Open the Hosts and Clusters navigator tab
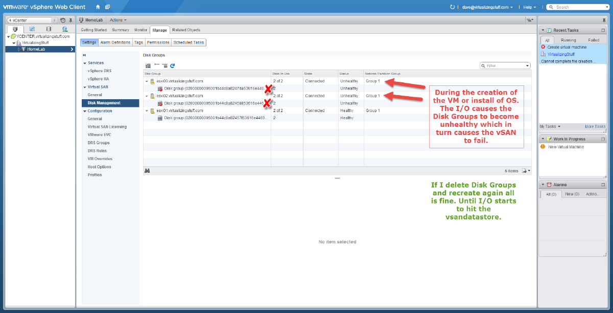This screenshot has width=613, height=313. coord(15,29)
